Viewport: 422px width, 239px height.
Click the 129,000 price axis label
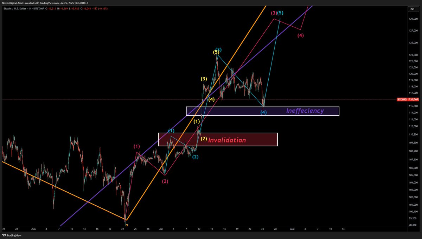click(x=413, y=19)
